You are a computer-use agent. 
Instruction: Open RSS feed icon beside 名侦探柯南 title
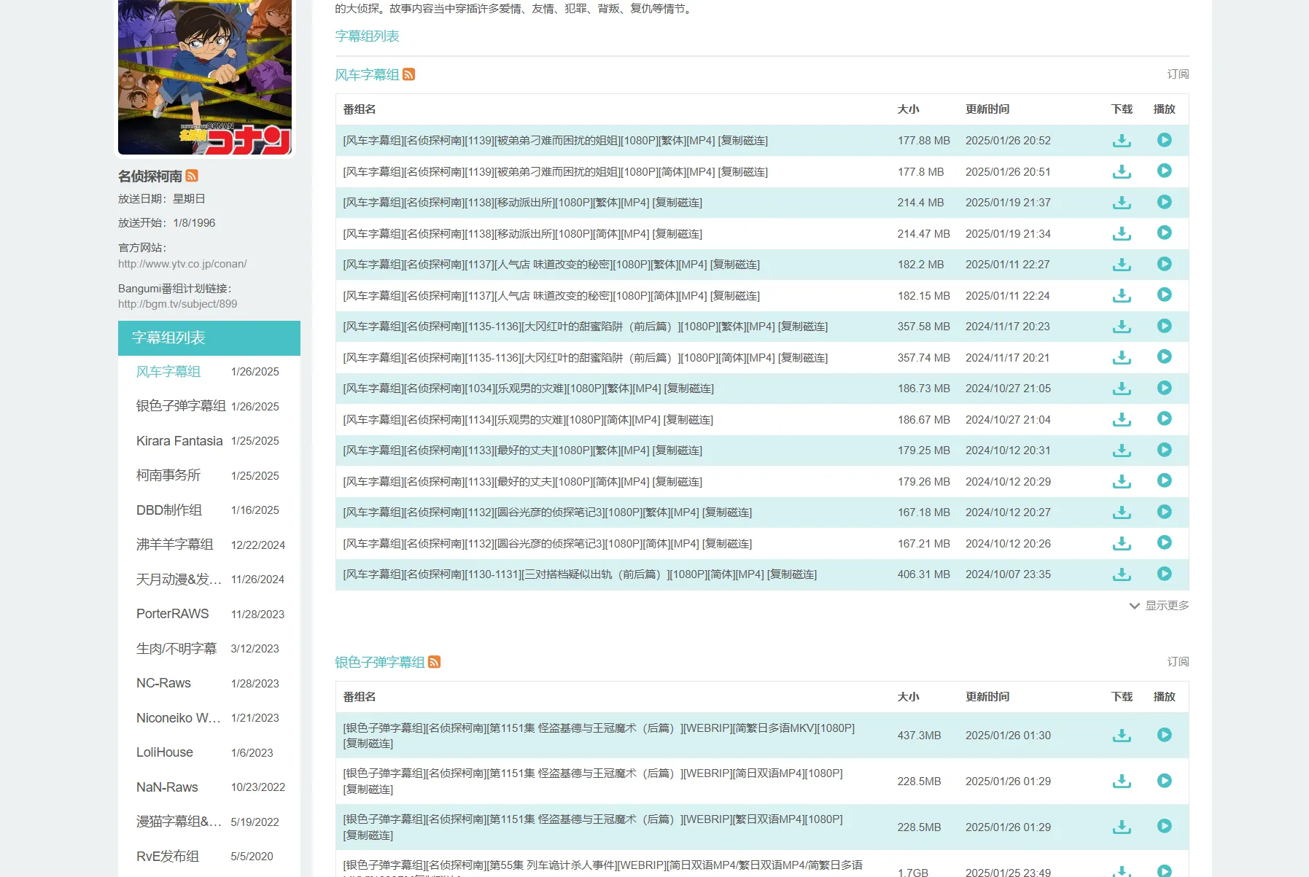tap(192, 176)
